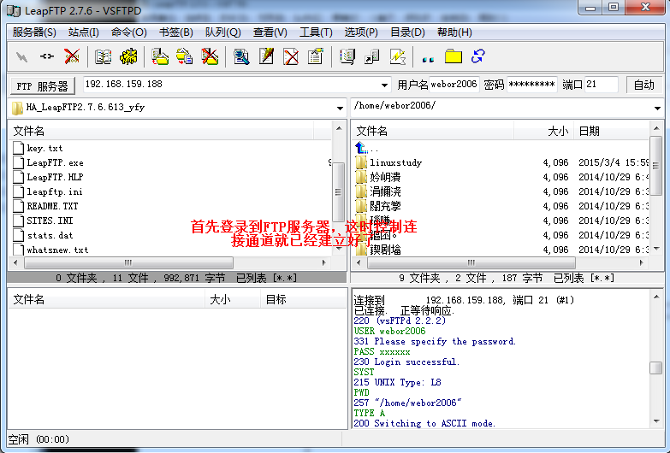
Task: Click the bookmarks book toolbar icon
Action: [x=347, y=56]
